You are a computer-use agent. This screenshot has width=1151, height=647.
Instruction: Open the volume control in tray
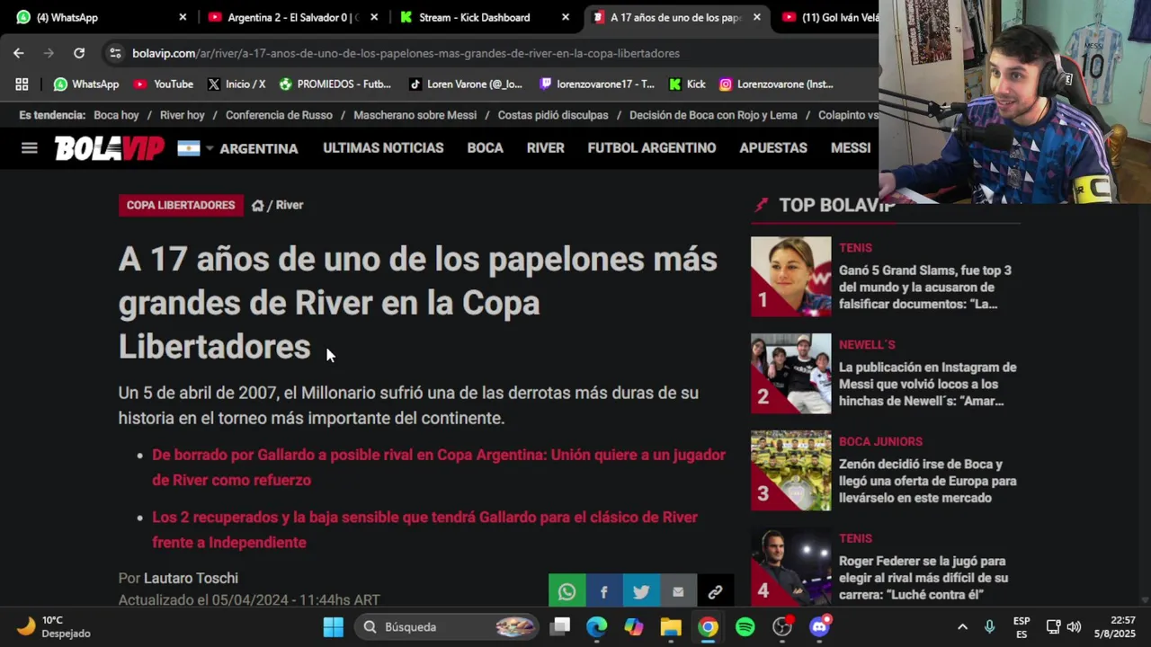pyautogui.click(x=1074, y=626)
